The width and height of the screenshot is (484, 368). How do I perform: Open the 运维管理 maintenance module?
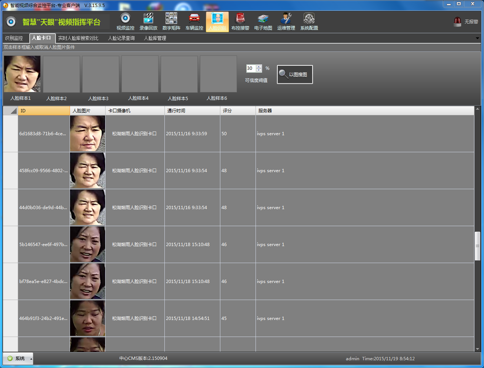tap(286, 21)
